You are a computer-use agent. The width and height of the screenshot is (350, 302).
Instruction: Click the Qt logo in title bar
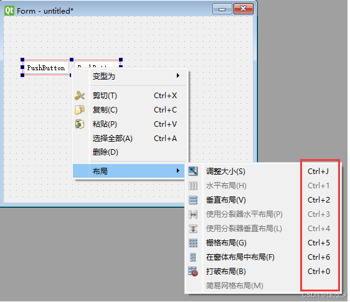tap(9, 11)
